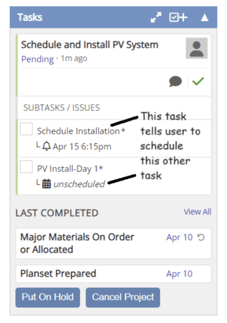This screenshot has height=323, width=227.
Task: Mark task complete with green checkmark
Action: [x=198, y=81]
